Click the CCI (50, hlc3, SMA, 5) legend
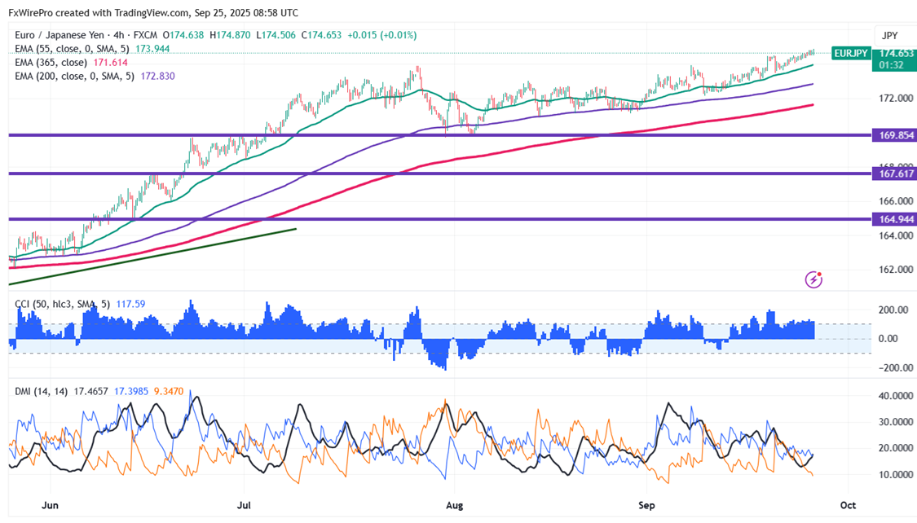 63,304
